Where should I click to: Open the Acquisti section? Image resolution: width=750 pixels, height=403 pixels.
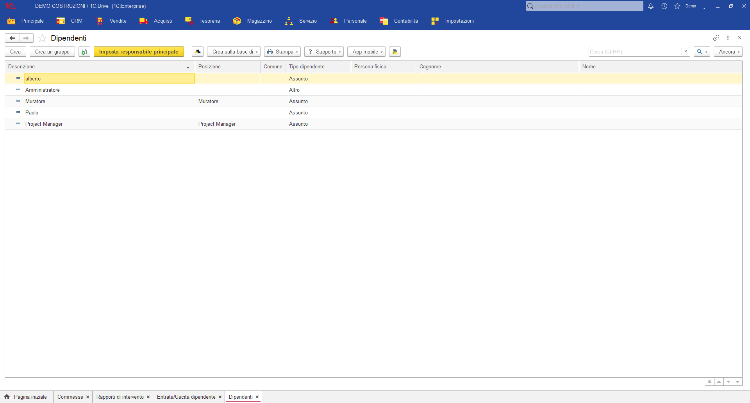pos(156,21)
